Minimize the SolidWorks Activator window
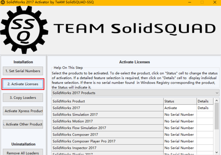The image size is (221, 155). (x=190, y=2)
